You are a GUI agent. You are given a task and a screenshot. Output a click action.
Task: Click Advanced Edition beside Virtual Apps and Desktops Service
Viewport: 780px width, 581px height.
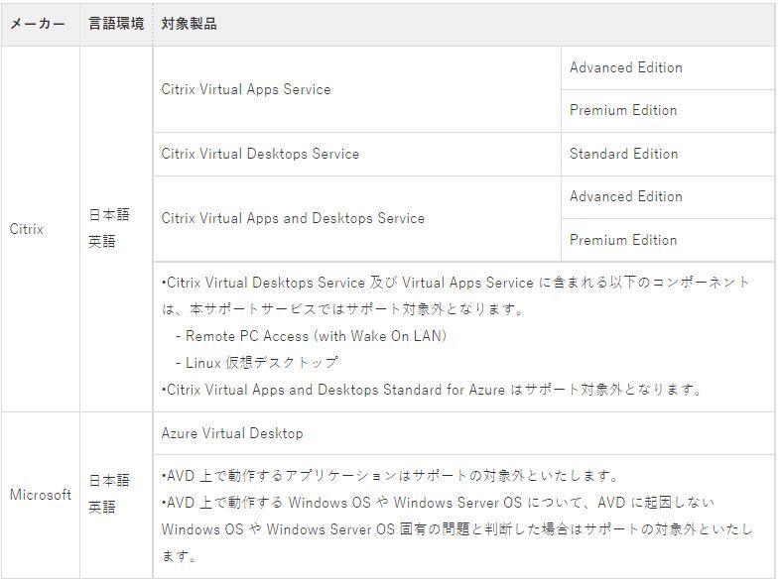pyautogui.click(x=626, y=196)
